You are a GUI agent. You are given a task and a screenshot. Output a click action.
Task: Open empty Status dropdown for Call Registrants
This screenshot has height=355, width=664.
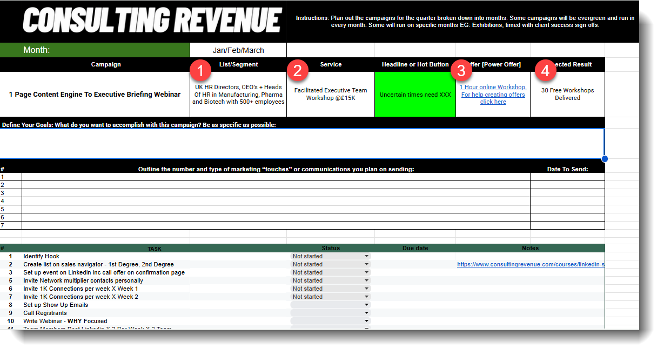(x=331, y=313)
